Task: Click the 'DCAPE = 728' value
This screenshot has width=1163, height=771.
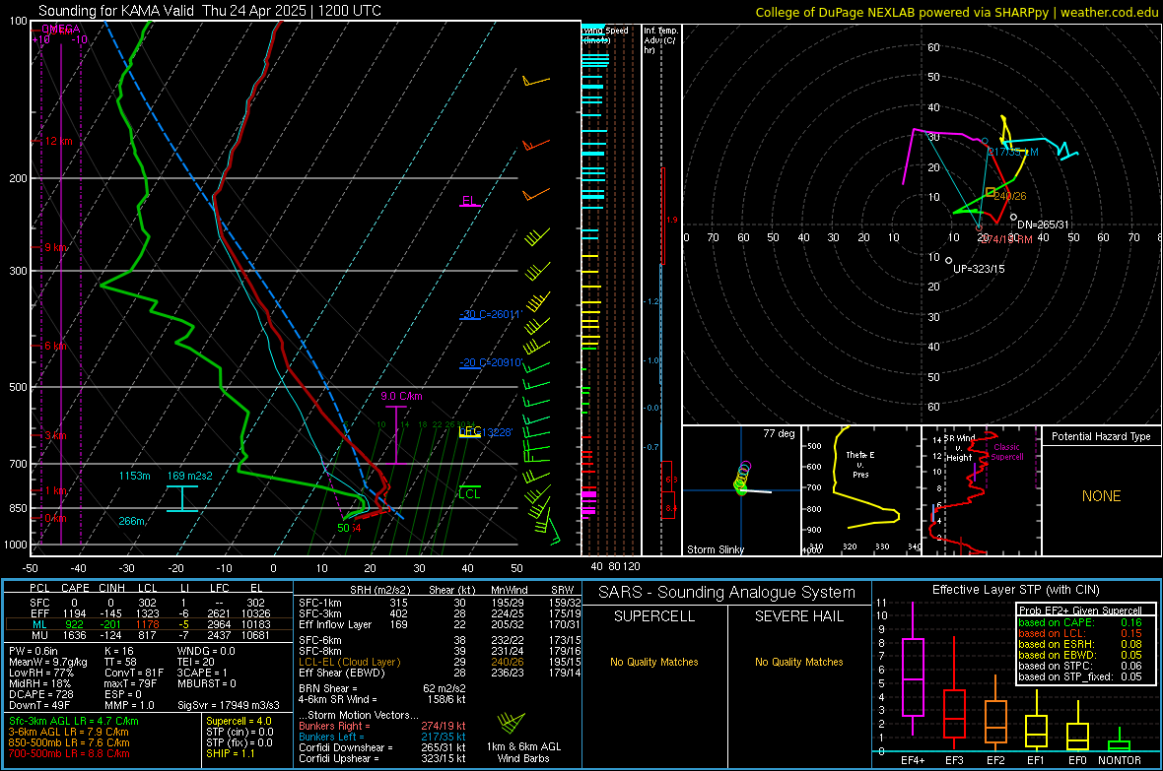Action: point(40,694)
